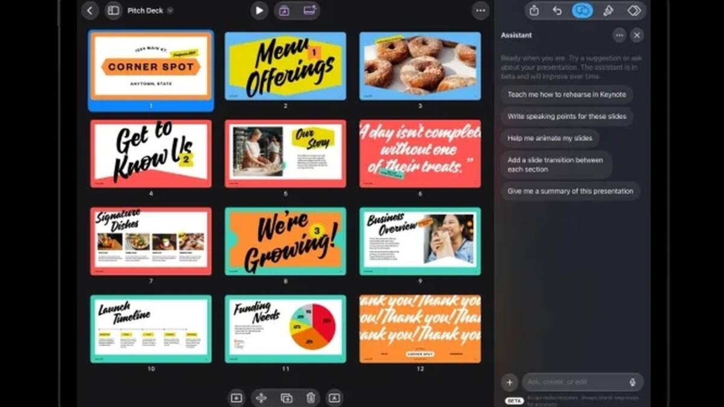Click the play-slide icon in bottom toolbar

point(237,398)
